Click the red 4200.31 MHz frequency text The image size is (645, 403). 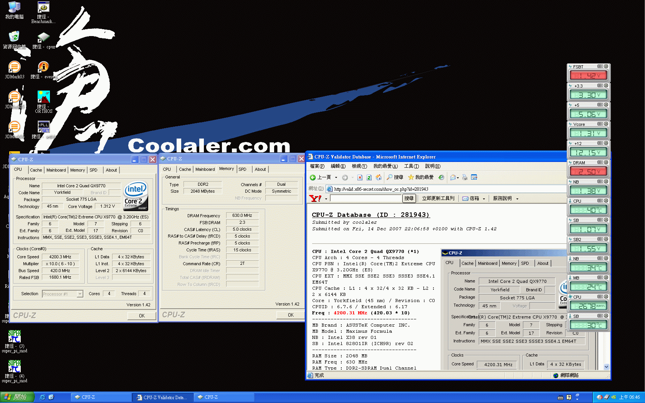350,313
